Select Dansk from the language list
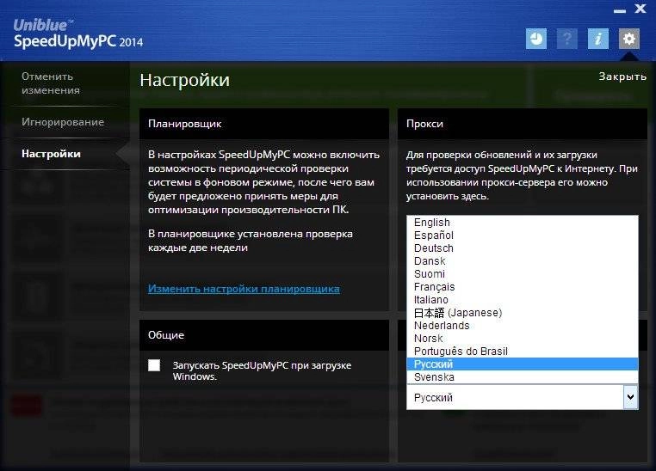The width and height of the screenshot is (656, 471). (522, 261)
